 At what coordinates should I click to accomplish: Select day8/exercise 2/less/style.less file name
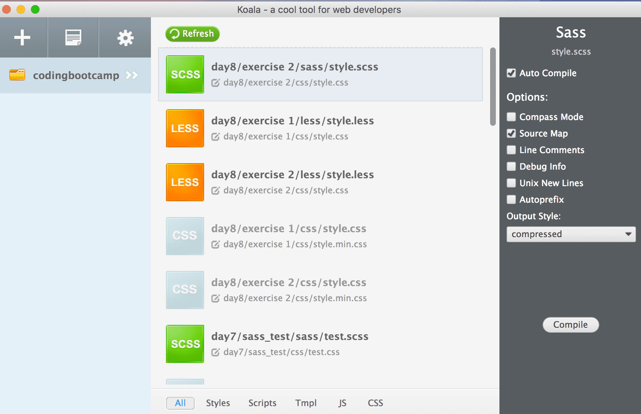click(292, 175)
